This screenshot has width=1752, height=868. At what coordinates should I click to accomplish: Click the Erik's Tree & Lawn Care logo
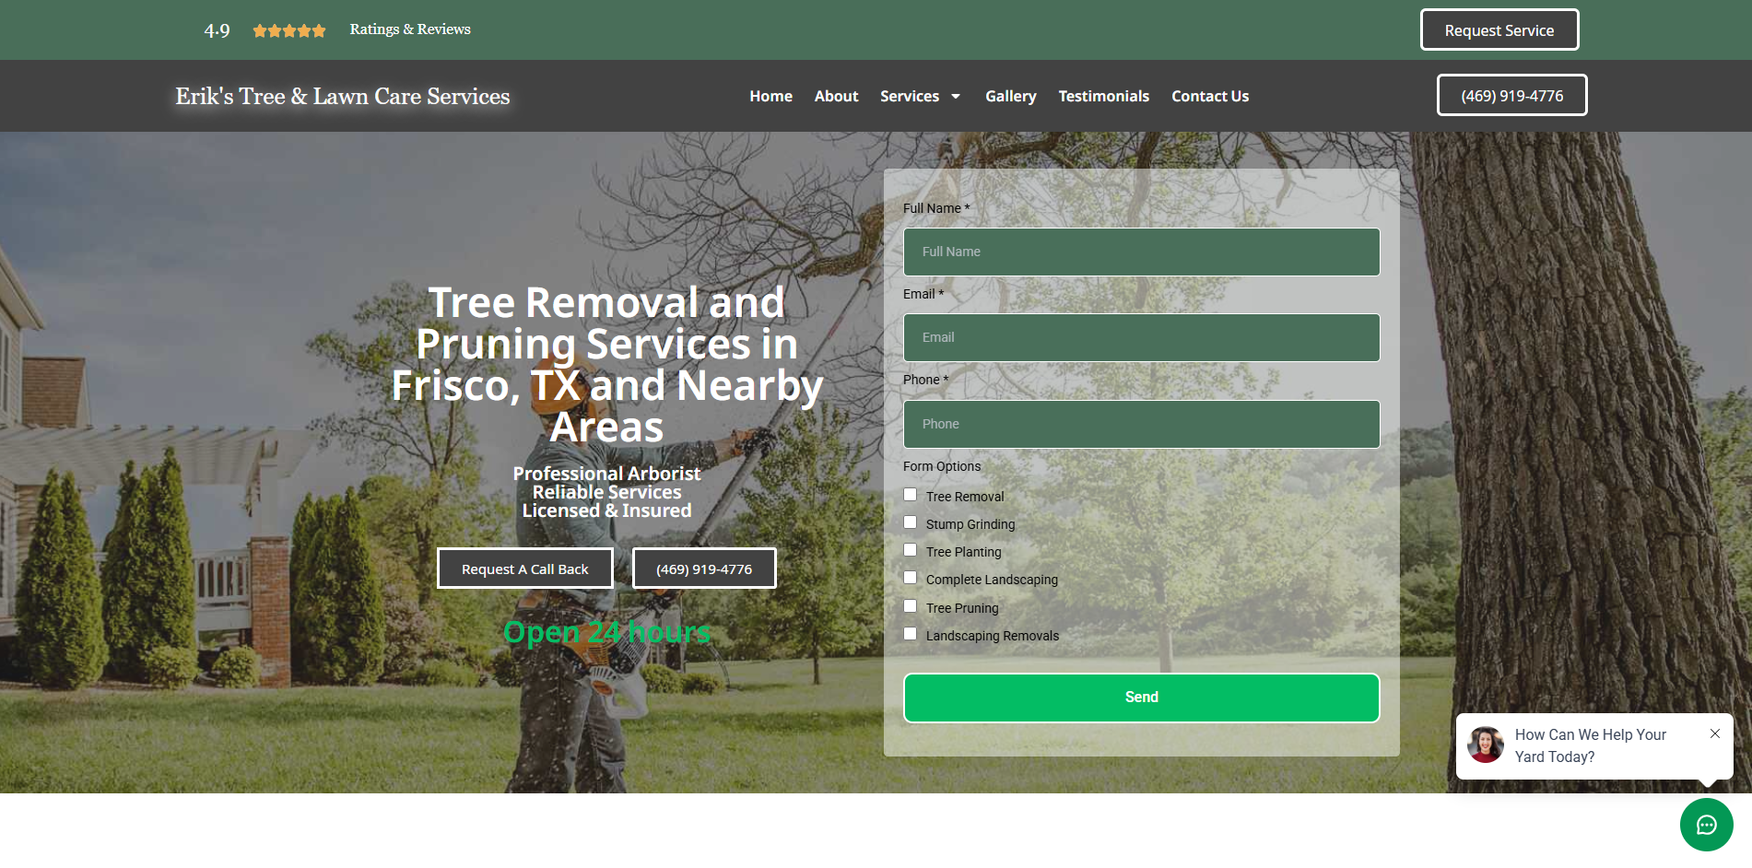343,96
